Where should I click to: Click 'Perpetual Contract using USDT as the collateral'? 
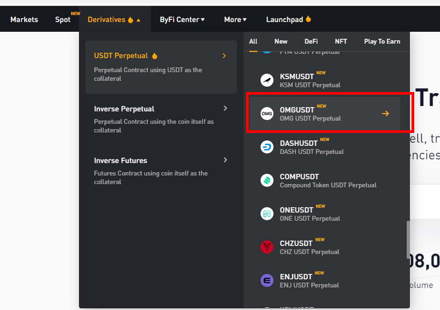[x=148, y=74]
